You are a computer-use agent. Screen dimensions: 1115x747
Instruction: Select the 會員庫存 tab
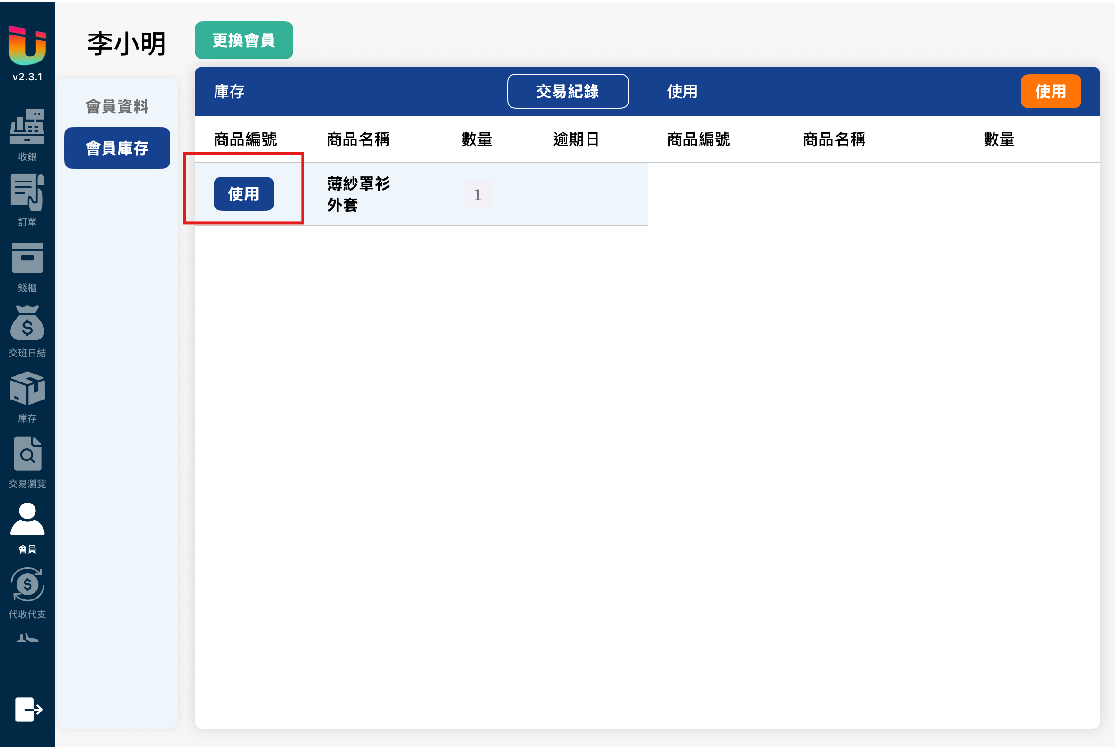pyautogui.click(x=117, y=148)
